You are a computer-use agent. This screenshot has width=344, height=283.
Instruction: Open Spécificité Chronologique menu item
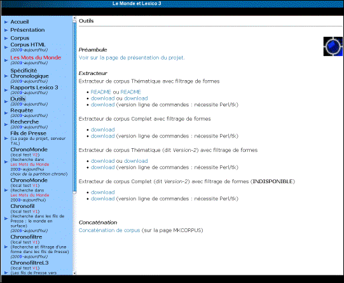click(29, 73)
